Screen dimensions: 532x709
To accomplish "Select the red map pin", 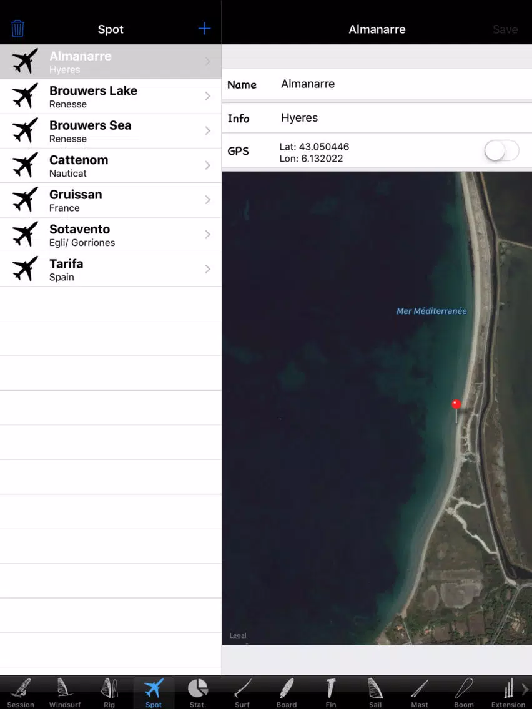I will (456, 411).
